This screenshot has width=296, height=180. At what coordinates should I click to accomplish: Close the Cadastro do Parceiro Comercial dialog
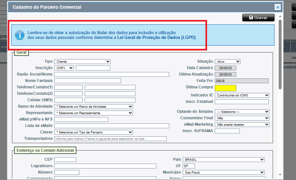click(x=278, y=7)
